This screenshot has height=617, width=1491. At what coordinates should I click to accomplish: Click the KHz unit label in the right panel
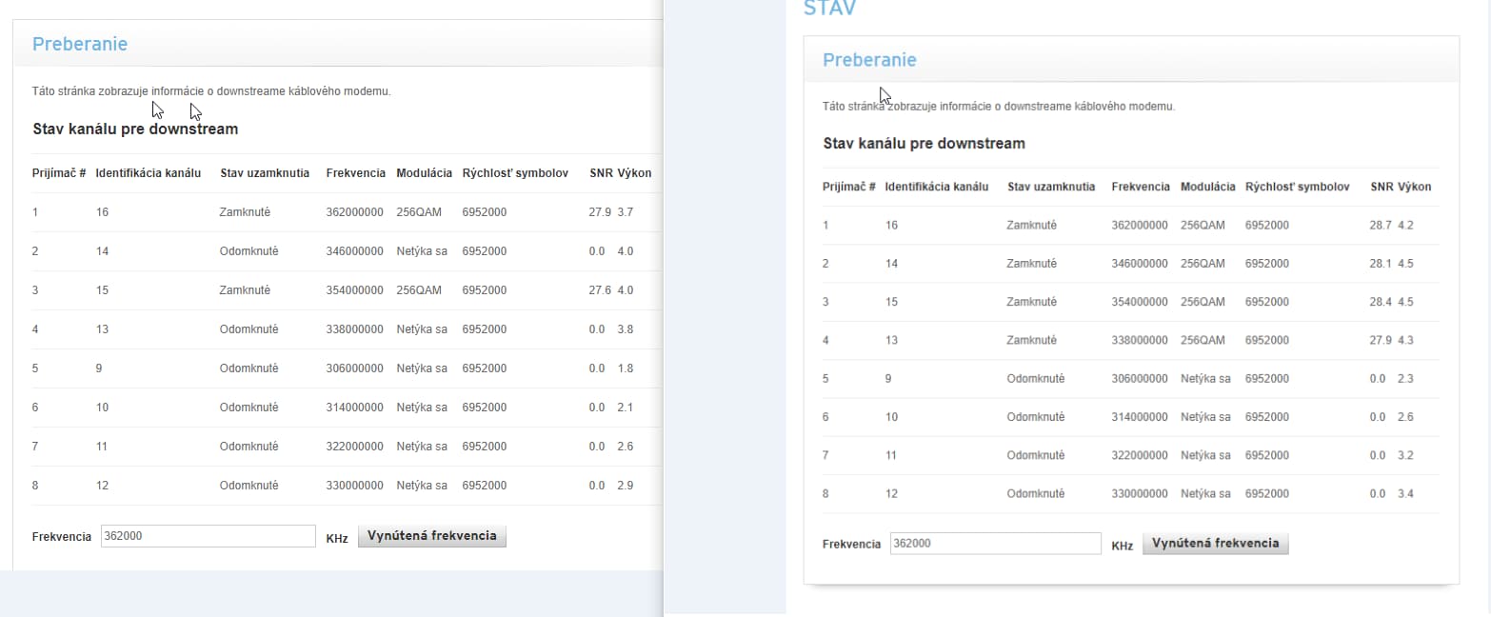(x=1123, y=547)
